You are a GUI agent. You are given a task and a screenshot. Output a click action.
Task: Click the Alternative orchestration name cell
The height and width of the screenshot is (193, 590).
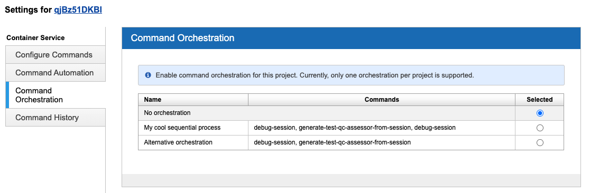(x=193, y=143)
